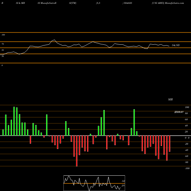Click the 80 label on MR axis

pos(186,113)
